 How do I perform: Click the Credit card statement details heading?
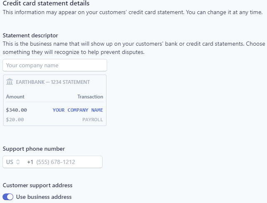46,3
